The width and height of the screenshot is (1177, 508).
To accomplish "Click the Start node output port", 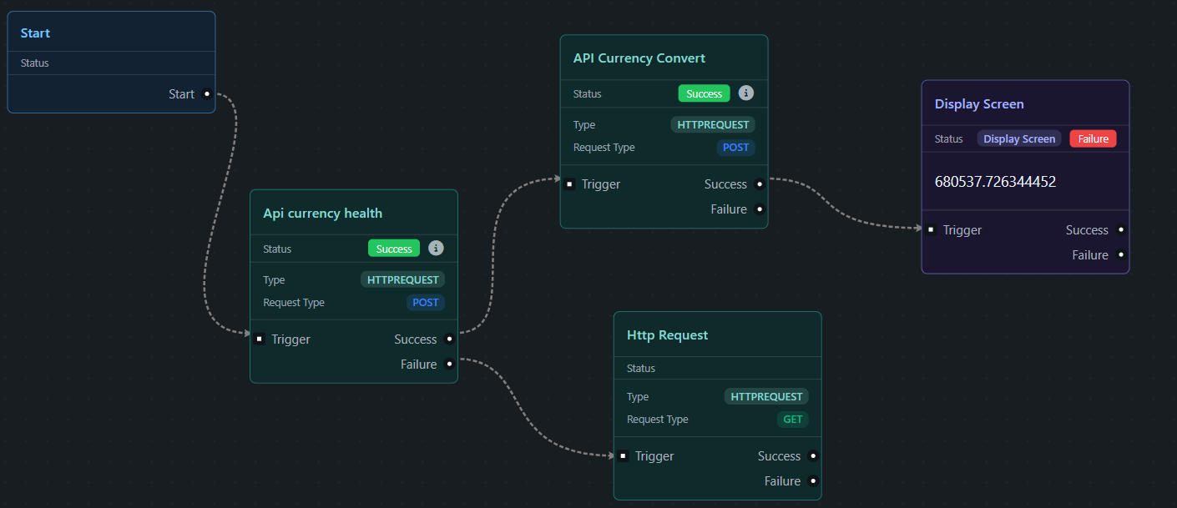I will coord(207,93).
